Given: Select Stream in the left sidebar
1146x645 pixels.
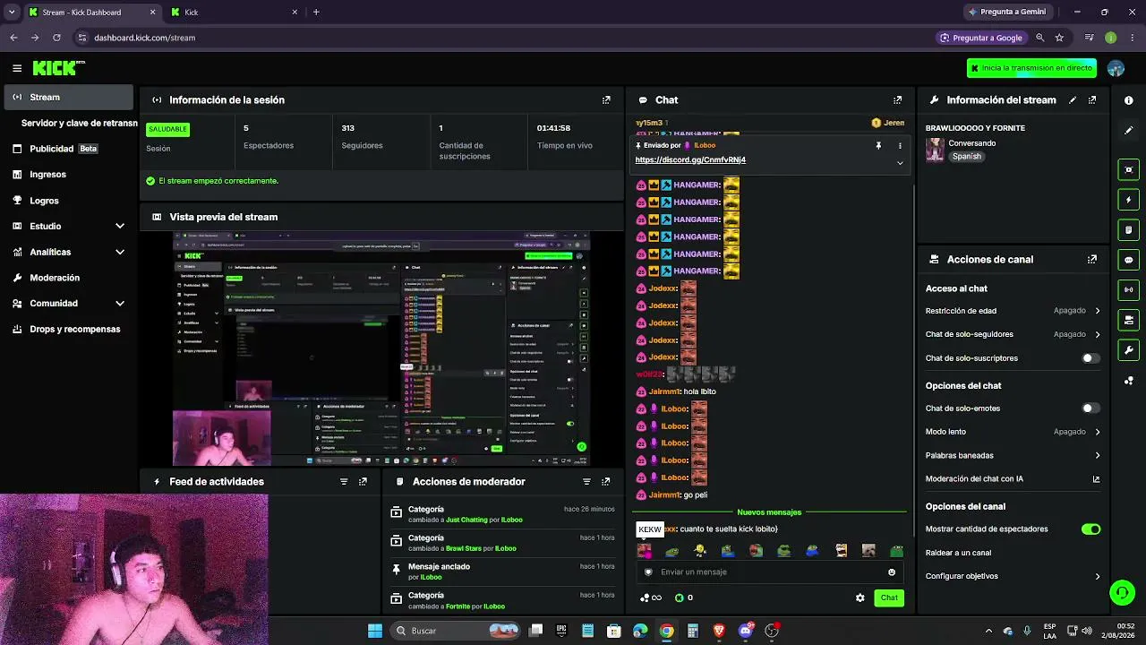Looking at the screenshot, I should pyautogui.click(x=70, y=98).
